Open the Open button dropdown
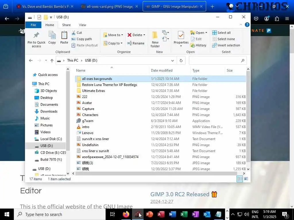The image size is (294, 220). pyautogui.click(x=206, y=33)
